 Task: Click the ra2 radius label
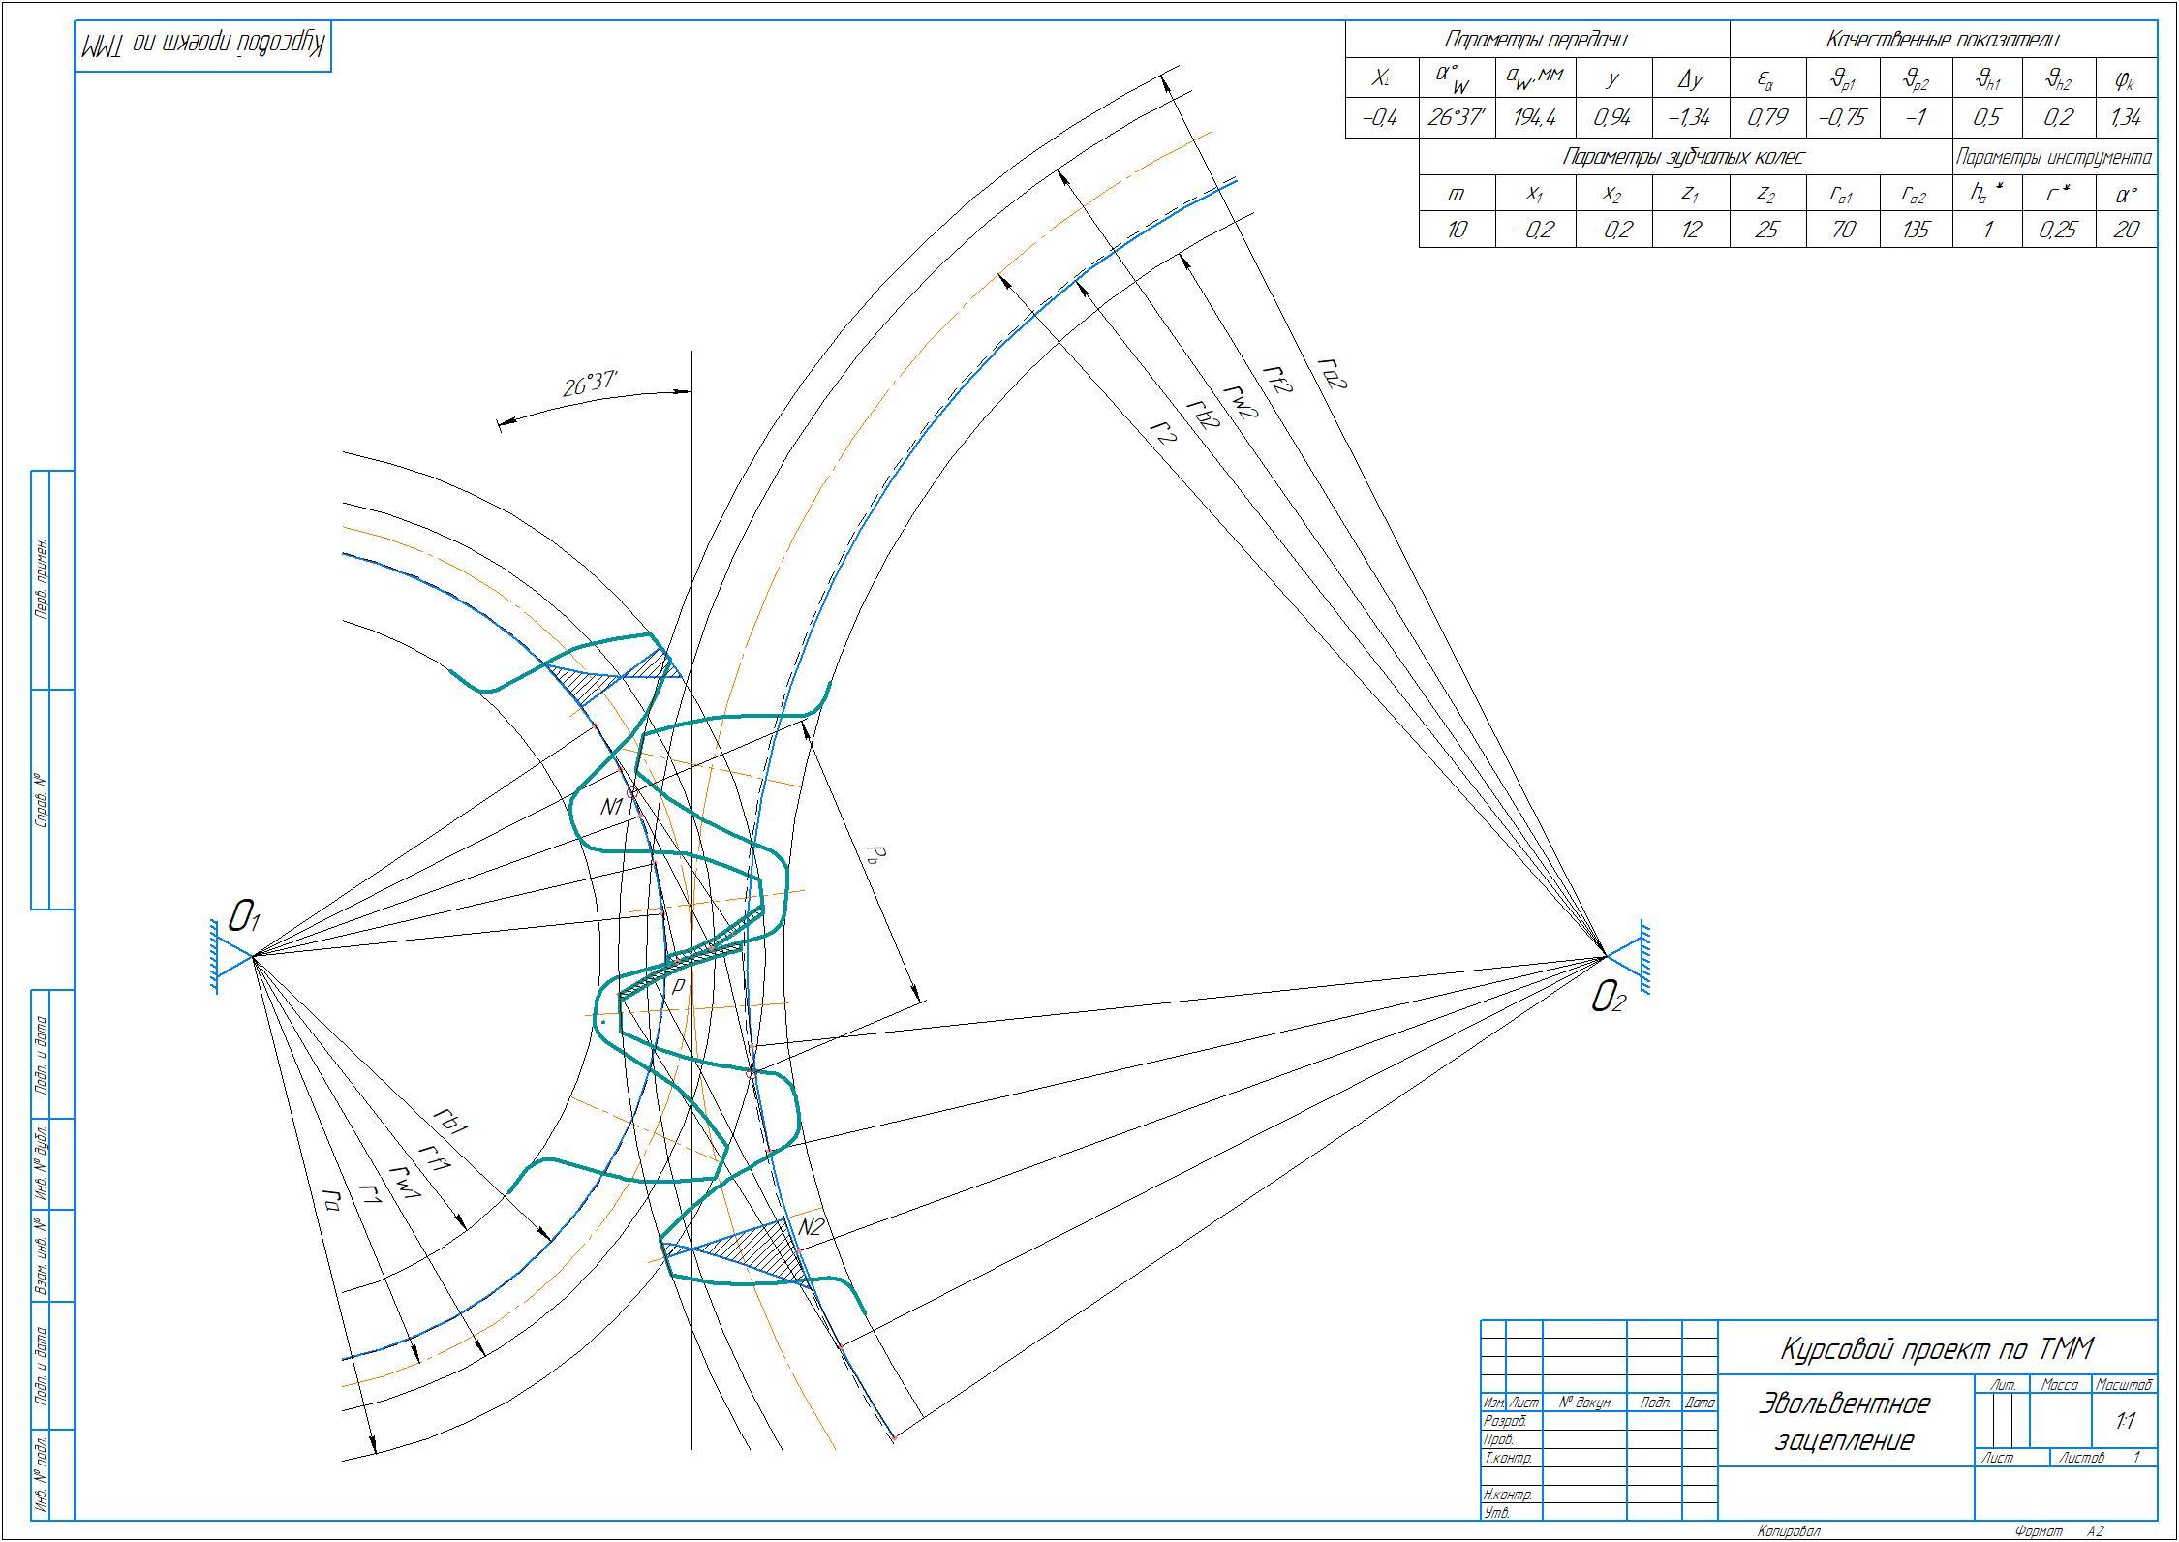pyautogui.click(x=1334, y=374)
